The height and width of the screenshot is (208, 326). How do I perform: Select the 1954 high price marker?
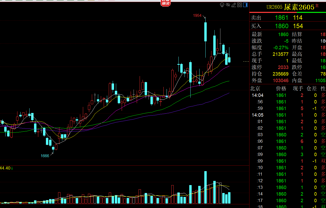click(x=197, y=16)
